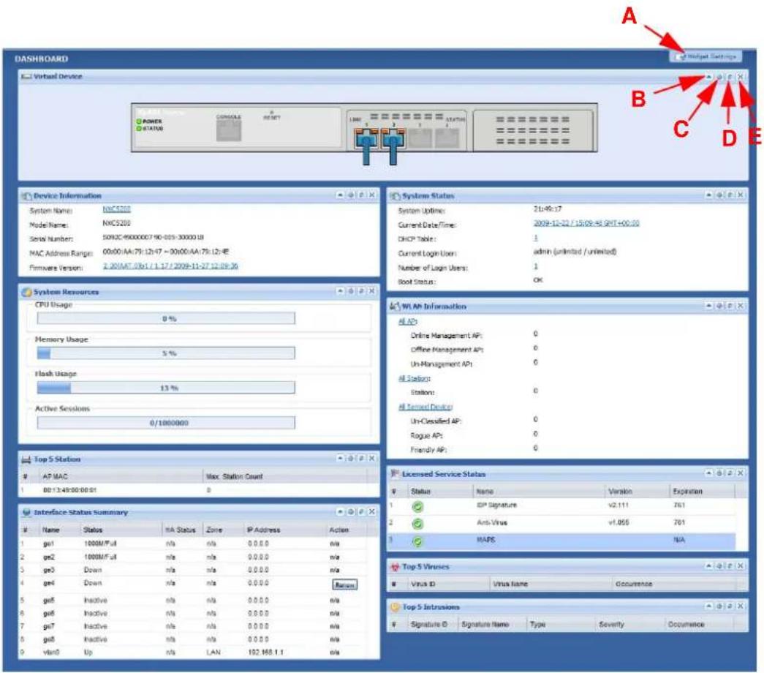This screenshot has height=673, width=764.
Task: Open the firmware version link
Action: coord(170,266)
